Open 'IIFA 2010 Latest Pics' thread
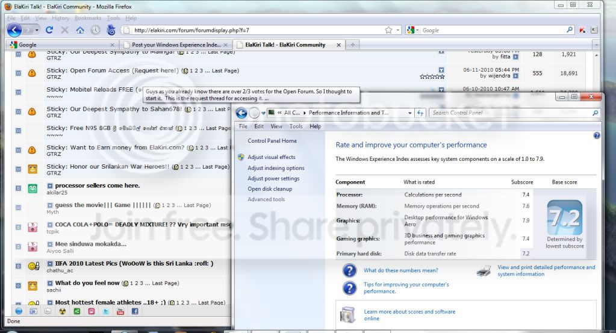616x333 pixels. 134,264
